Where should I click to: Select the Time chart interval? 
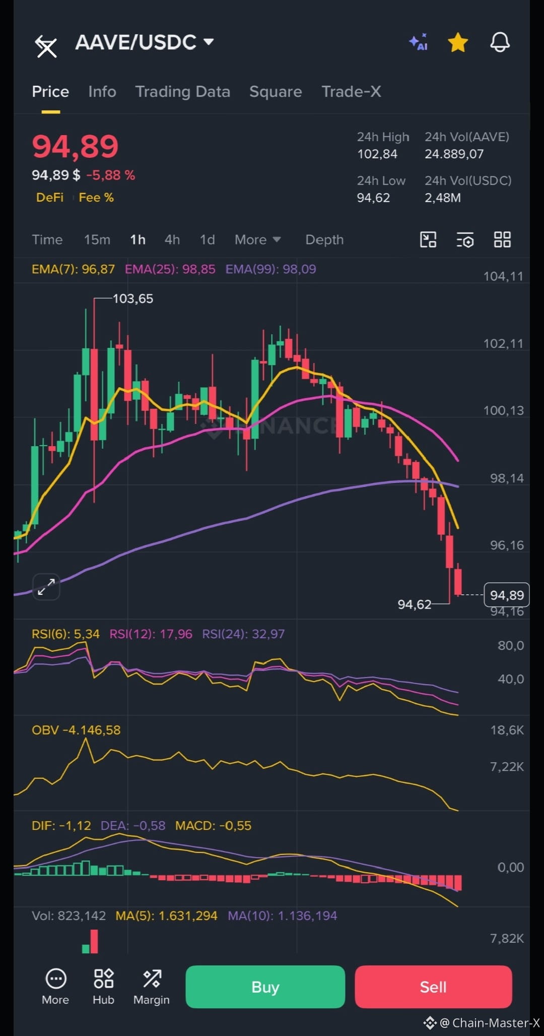point(47,239)
